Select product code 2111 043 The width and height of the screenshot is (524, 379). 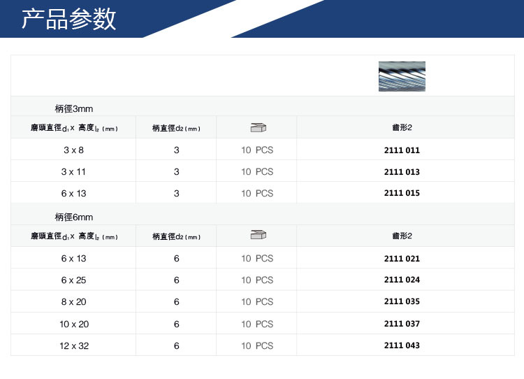tap(402, 345)
